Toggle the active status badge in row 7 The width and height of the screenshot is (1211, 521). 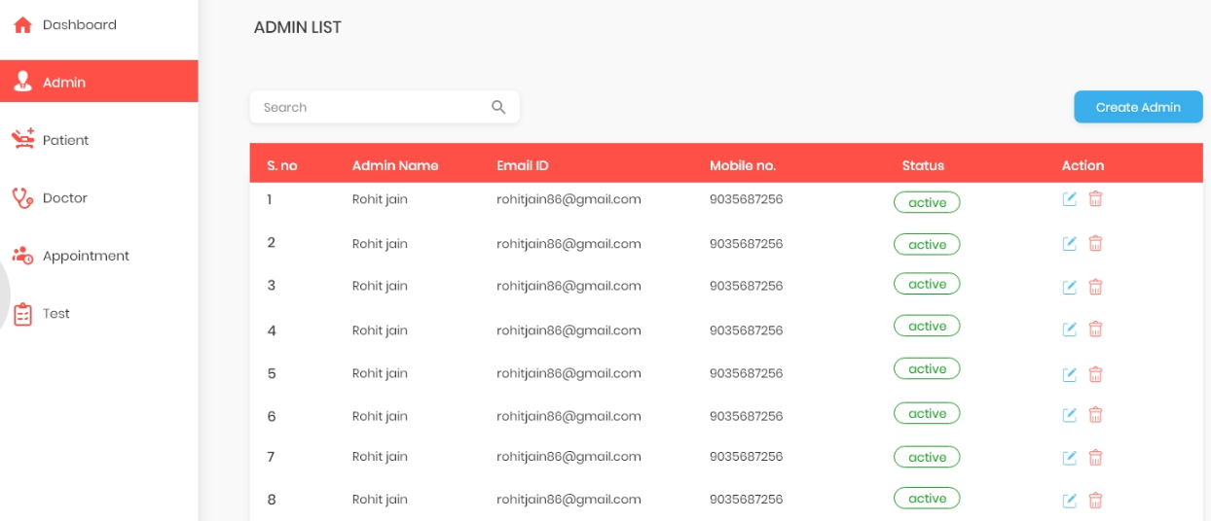tap(927, 457)
